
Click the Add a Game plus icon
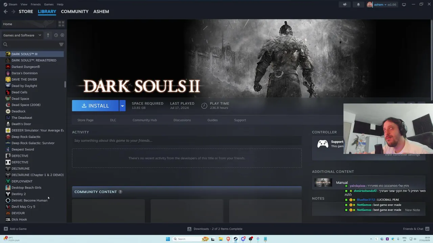6,229
